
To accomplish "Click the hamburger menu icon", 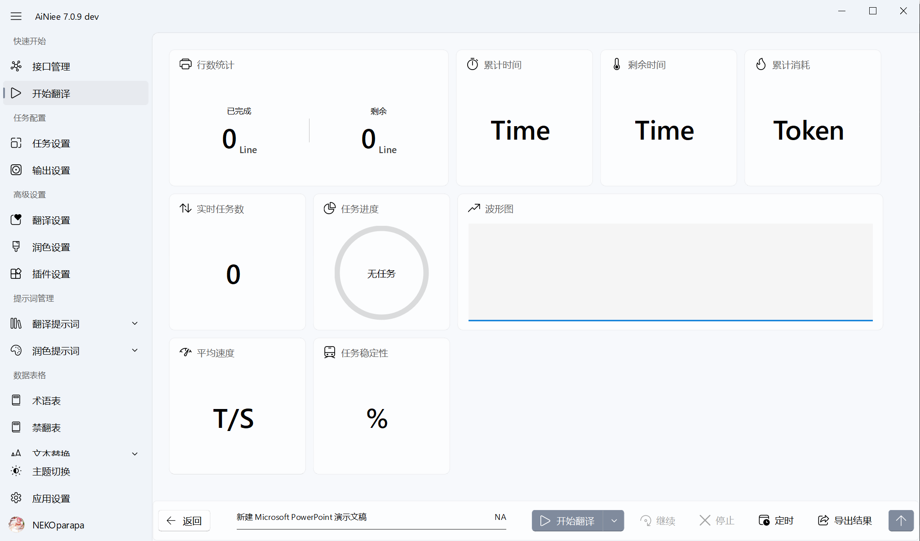I will click(16, 17).
